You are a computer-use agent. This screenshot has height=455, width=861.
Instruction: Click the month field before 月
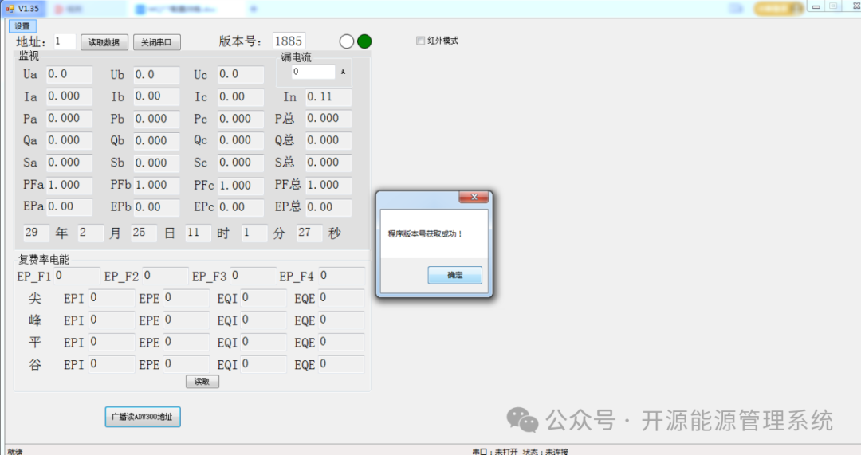coord(91,233)
